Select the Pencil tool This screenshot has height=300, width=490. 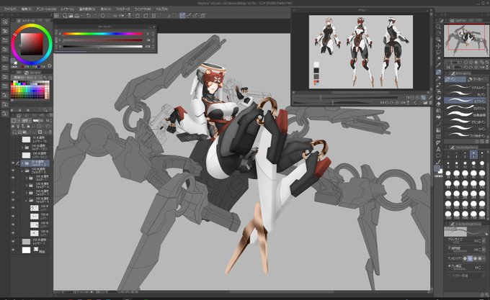(x=438, y=78)
